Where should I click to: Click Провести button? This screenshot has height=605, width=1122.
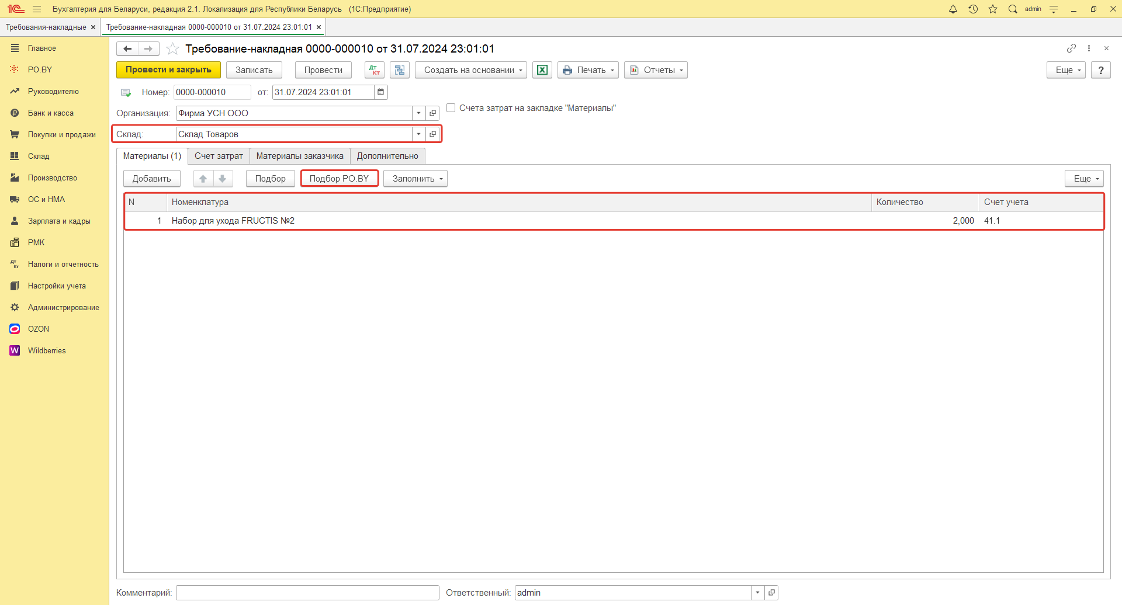pos(323,70)
